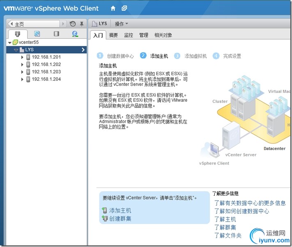Open the navigation history clock icon
The image size is (292, 247).
[73, 24]
